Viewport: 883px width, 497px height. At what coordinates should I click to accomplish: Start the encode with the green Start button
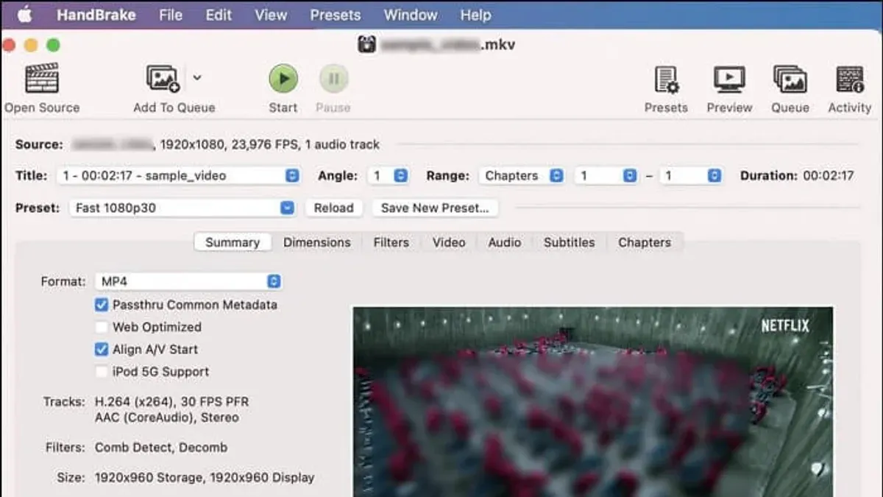[x=283, y=78]
